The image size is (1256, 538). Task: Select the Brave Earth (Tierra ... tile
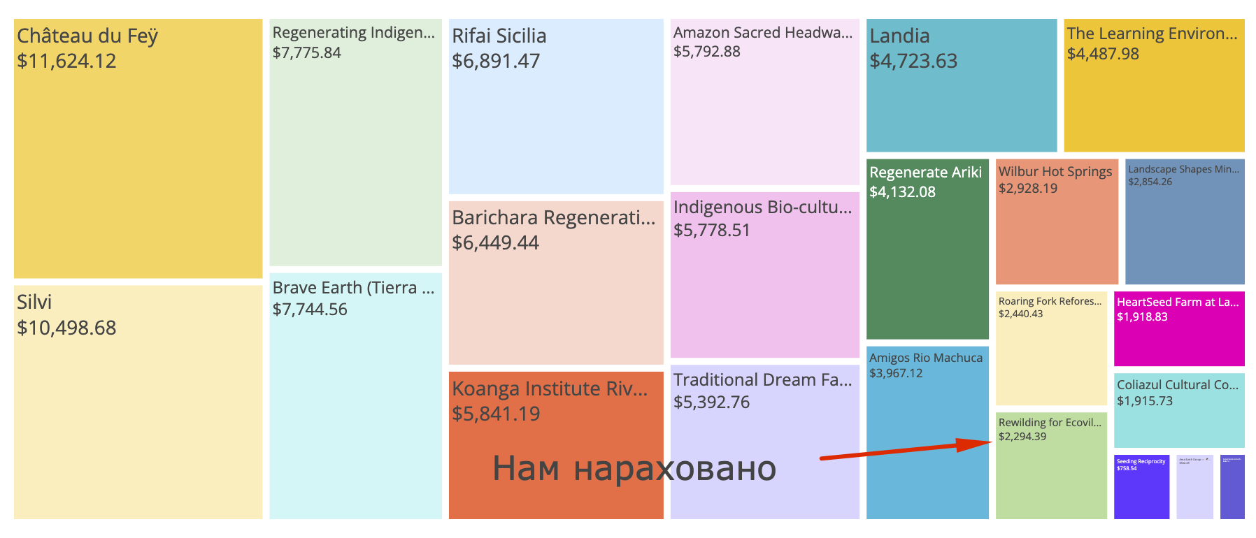pyautogui.click(x=355, y=396)
